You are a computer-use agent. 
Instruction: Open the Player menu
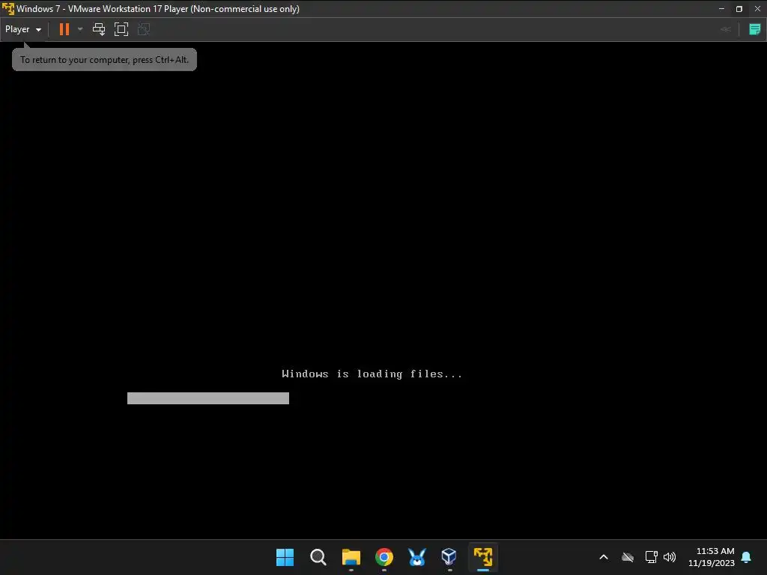pos(23,29)
